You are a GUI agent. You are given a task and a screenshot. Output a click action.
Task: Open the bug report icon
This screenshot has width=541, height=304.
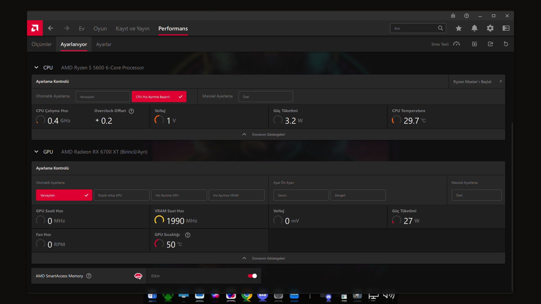(x=453, y=16)
